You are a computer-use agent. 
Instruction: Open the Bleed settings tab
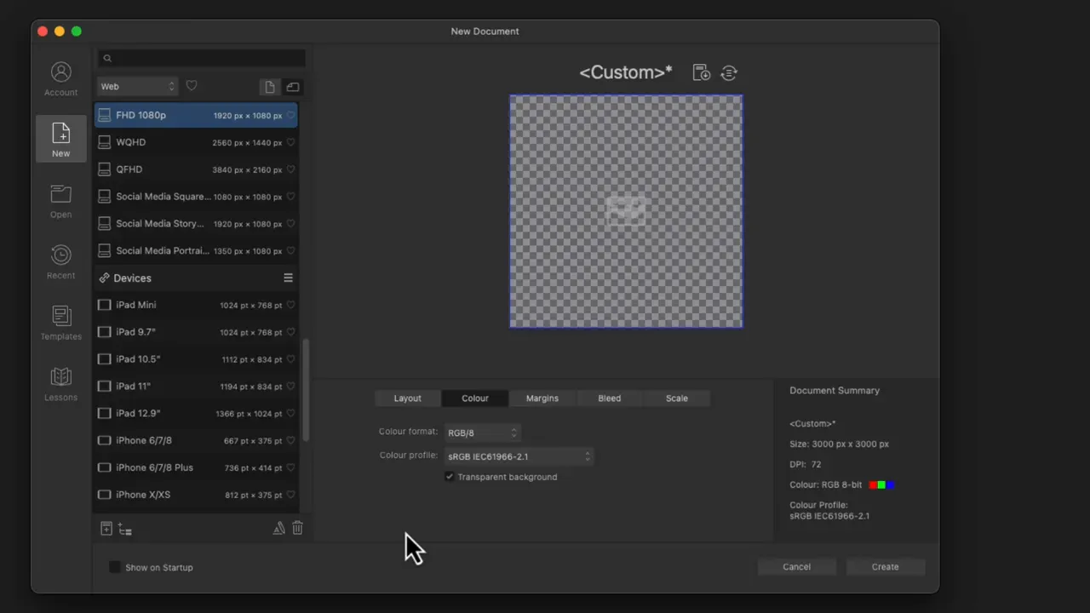tap(609, 398)
